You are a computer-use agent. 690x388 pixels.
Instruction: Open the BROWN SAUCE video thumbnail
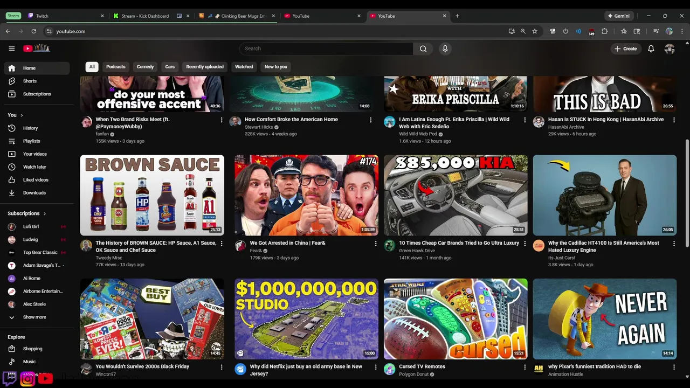click(x=152, y=195)
